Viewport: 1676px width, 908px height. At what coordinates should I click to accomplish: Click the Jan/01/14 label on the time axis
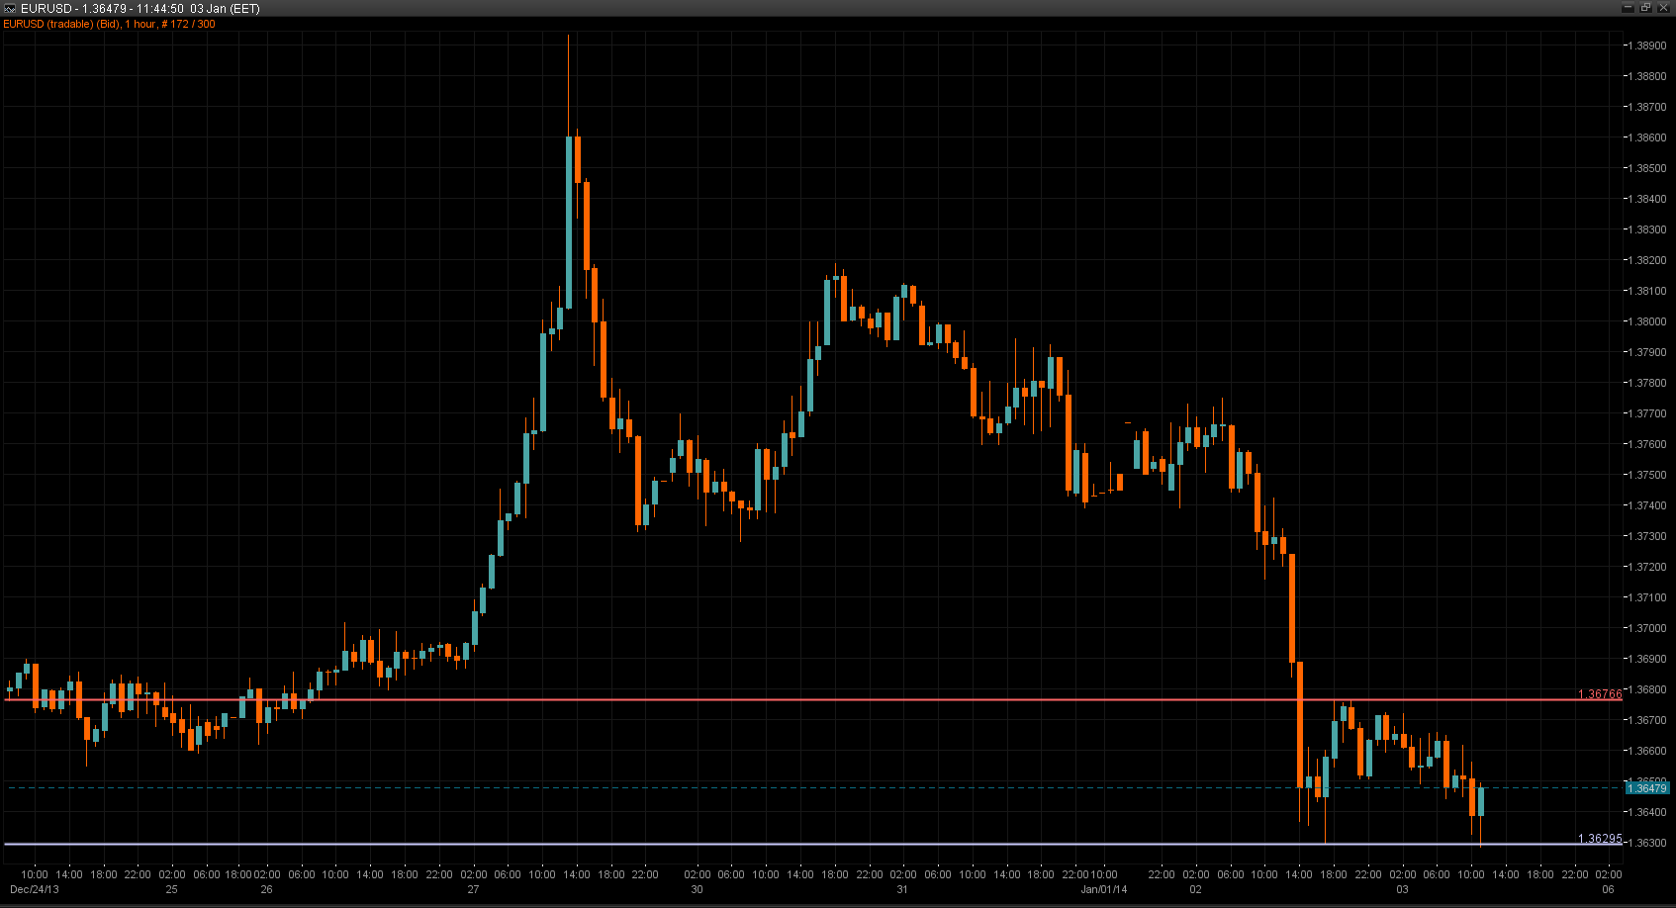point(1105,888)
